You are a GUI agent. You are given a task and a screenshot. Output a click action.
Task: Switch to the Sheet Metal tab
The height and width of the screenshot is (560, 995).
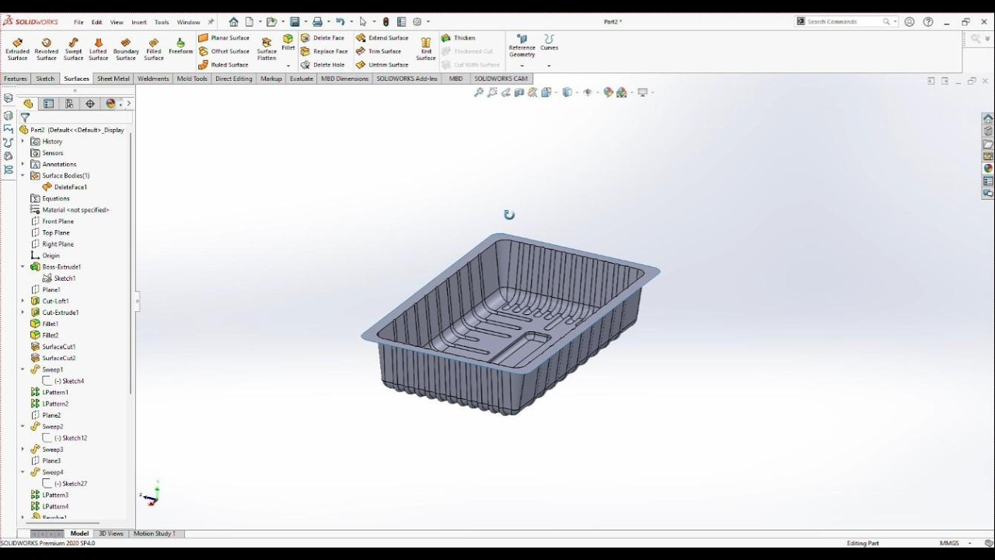pyautogui.click(x=113, y=79)
